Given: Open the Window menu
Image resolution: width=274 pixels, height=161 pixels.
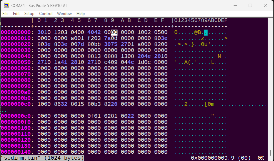Looking at the screenshot, I should [x=64, y=14].
